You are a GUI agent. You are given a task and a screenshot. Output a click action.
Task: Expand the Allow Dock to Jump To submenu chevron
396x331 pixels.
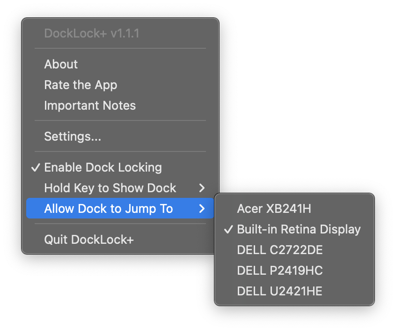click(x=202, y=209)
